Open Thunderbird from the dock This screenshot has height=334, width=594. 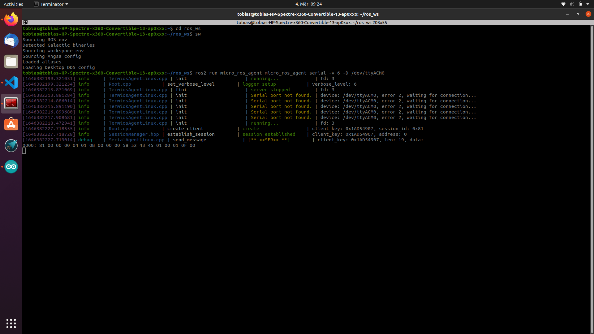[x=11, y=41]
